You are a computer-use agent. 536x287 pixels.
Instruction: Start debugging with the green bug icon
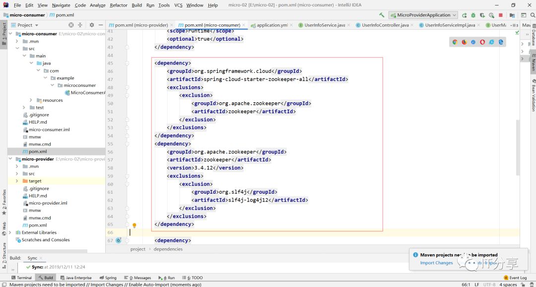(x=473, y=15)
